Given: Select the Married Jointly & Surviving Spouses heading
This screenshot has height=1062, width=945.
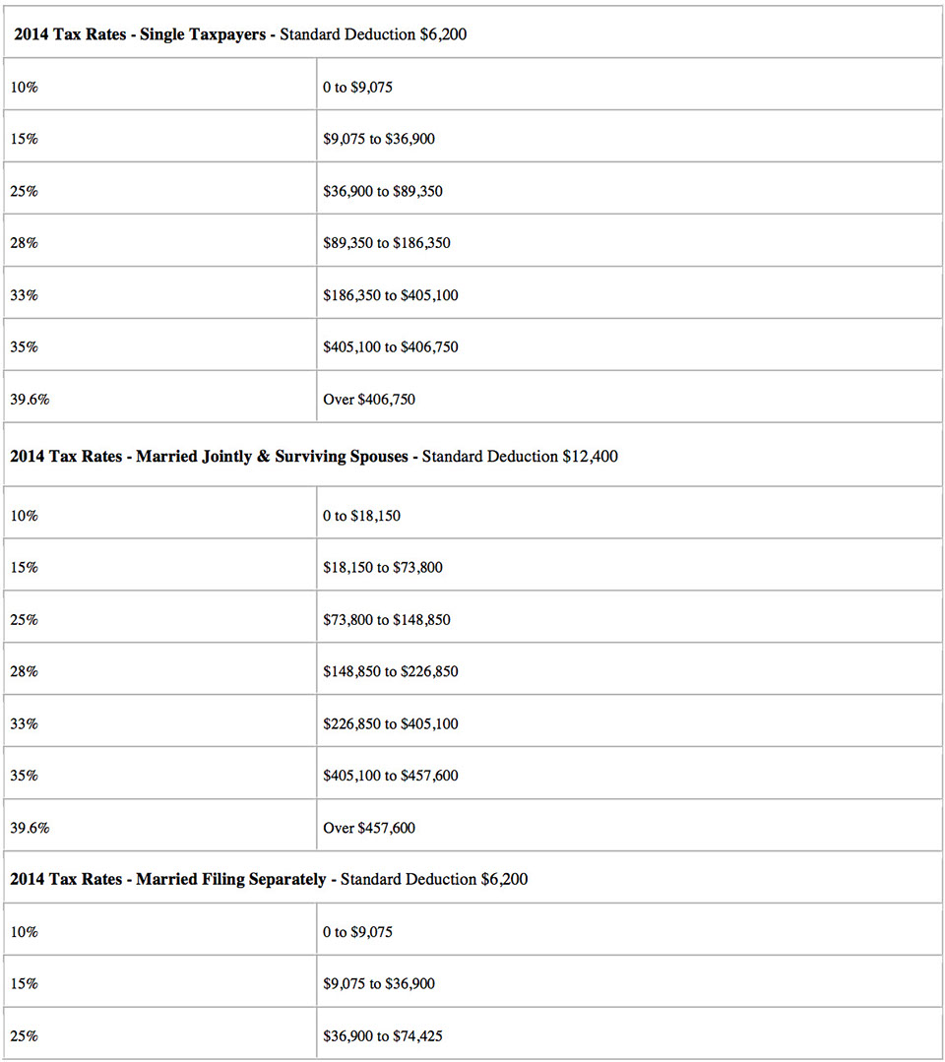Looking at the screenshot, I should click(x=314, y=457).
